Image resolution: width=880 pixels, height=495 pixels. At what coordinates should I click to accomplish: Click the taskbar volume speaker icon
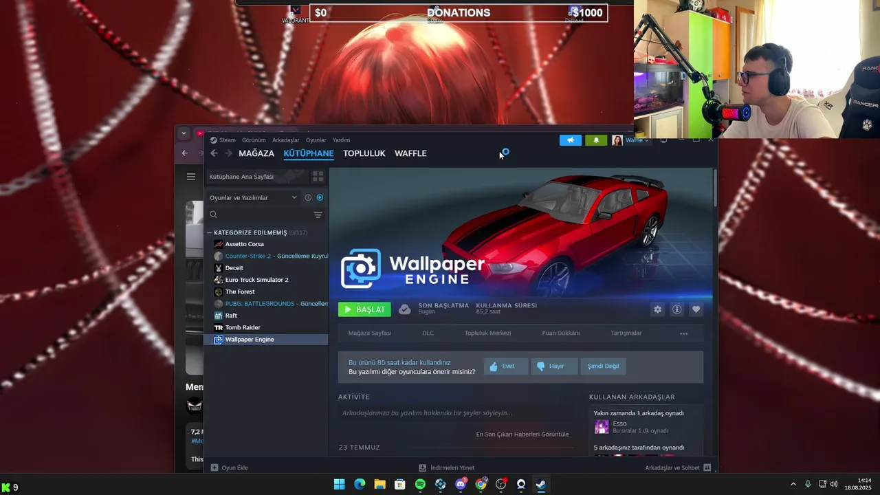[x=833, y=485]
